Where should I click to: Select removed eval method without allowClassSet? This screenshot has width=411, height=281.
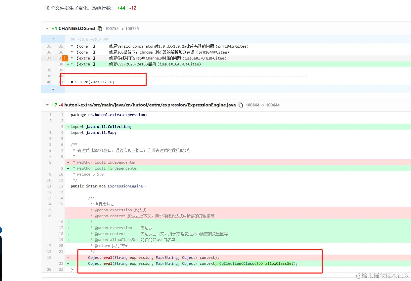154,258
